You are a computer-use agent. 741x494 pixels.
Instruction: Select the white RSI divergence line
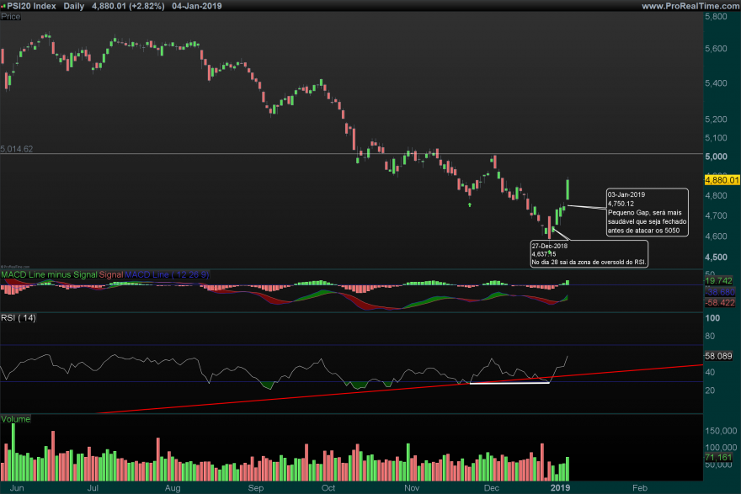tap(509, 383)
